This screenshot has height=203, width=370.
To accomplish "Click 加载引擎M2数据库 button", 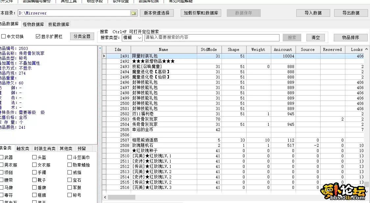I will [x=200, y=13].
